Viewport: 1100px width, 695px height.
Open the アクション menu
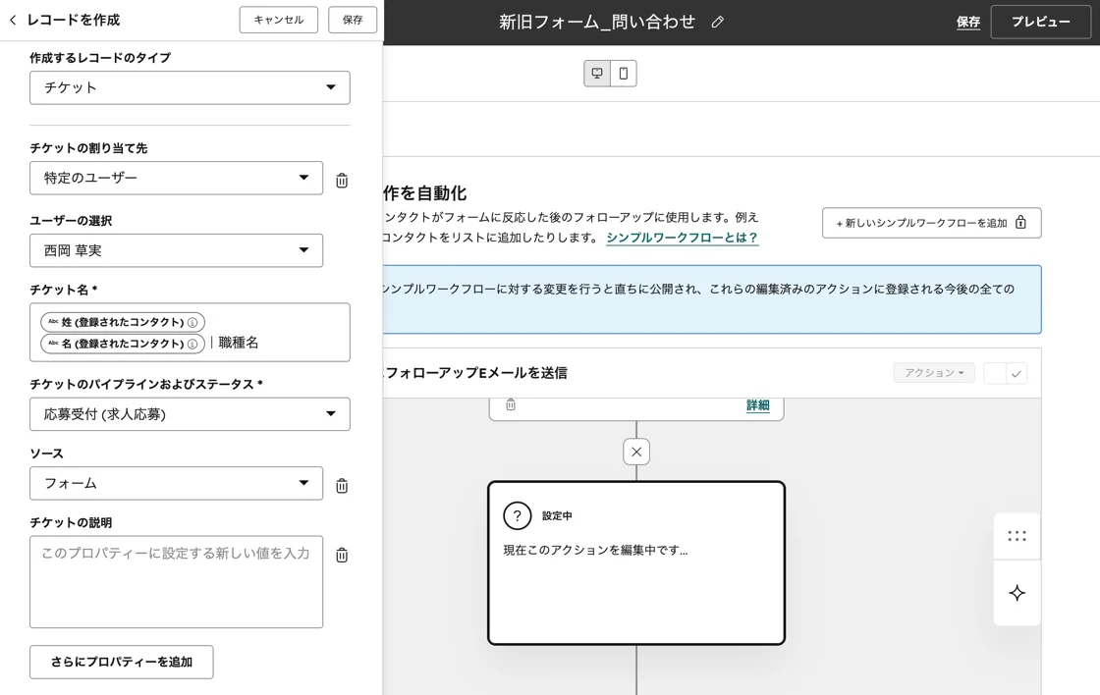coord(932,373)
